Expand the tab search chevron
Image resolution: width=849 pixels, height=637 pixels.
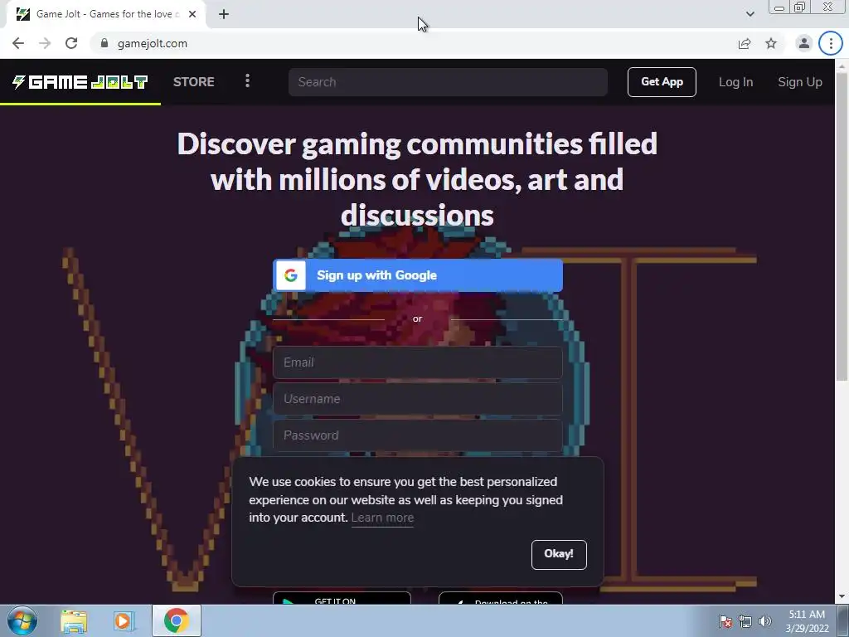tap(750, 14)
